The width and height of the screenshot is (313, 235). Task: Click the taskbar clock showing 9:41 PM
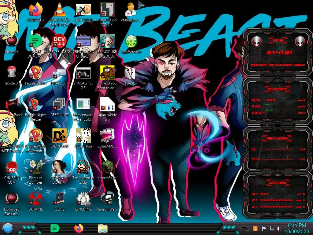point(296,229)
